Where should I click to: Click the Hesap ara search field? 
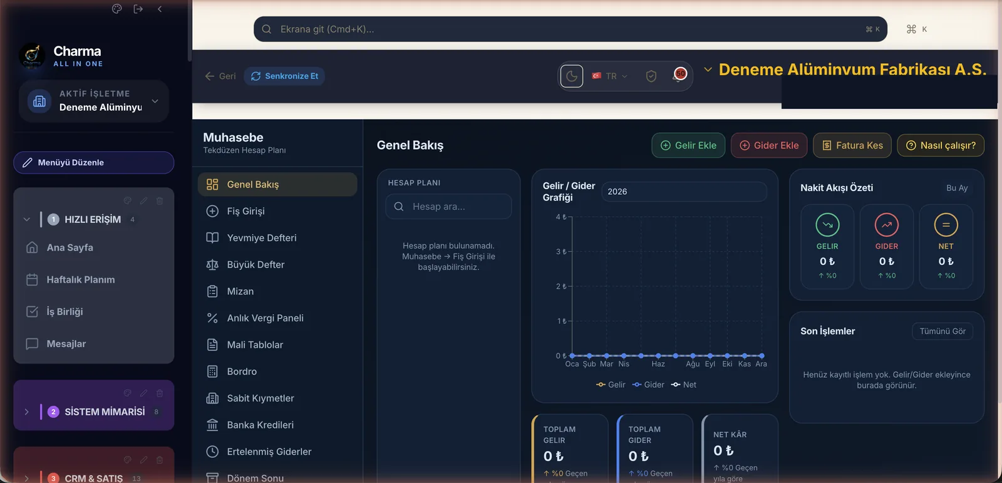pos(448,207)
